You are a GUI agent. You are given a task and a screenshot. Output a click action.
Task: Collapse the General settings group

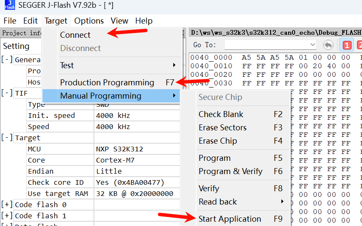tap(6, 60)
